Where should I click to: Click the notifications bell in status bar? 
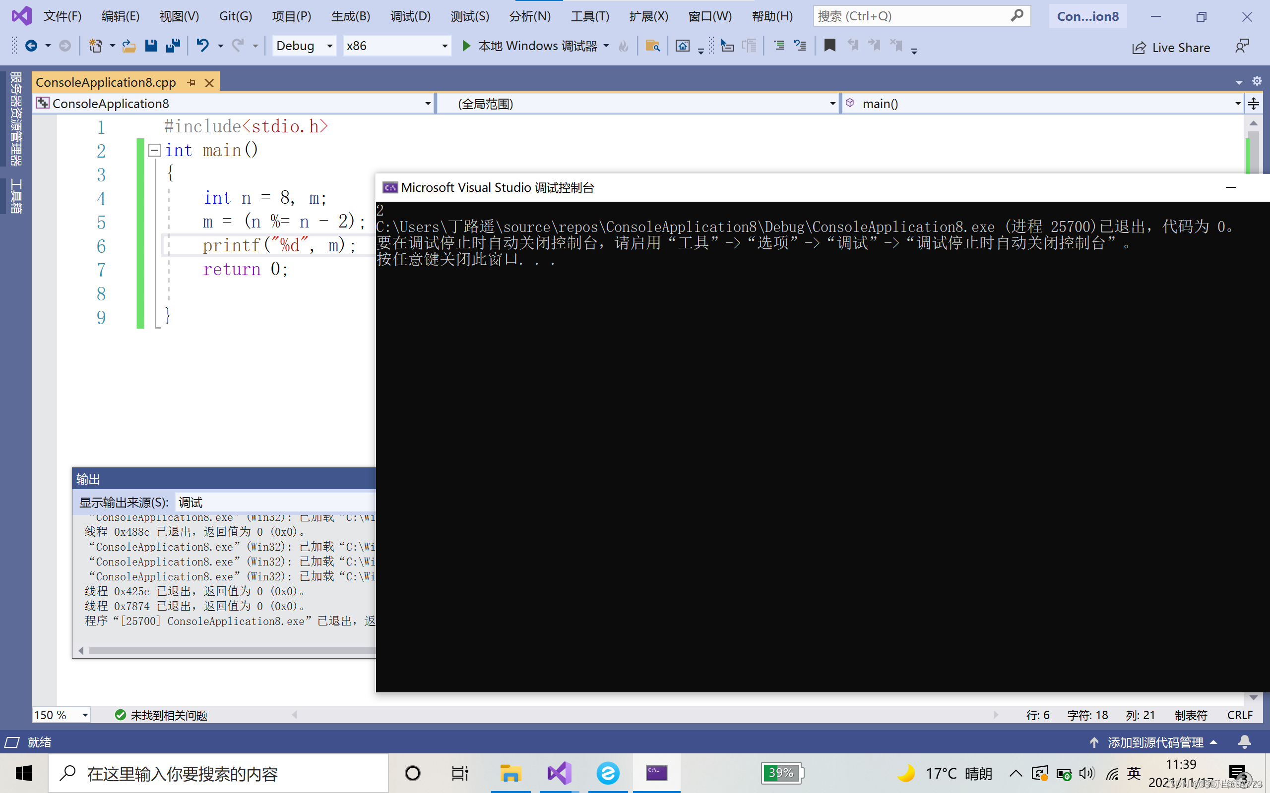[x=1244, y=742]
